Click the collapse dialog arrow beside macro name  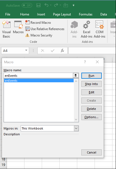pyautogui.click(x=76, y=76)
